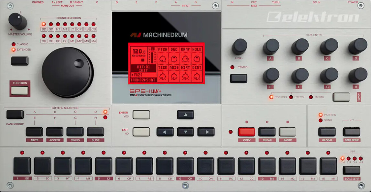Select bank B/F with the ACCENT button
Screen dimensions: 371x192
pos(55,132)
